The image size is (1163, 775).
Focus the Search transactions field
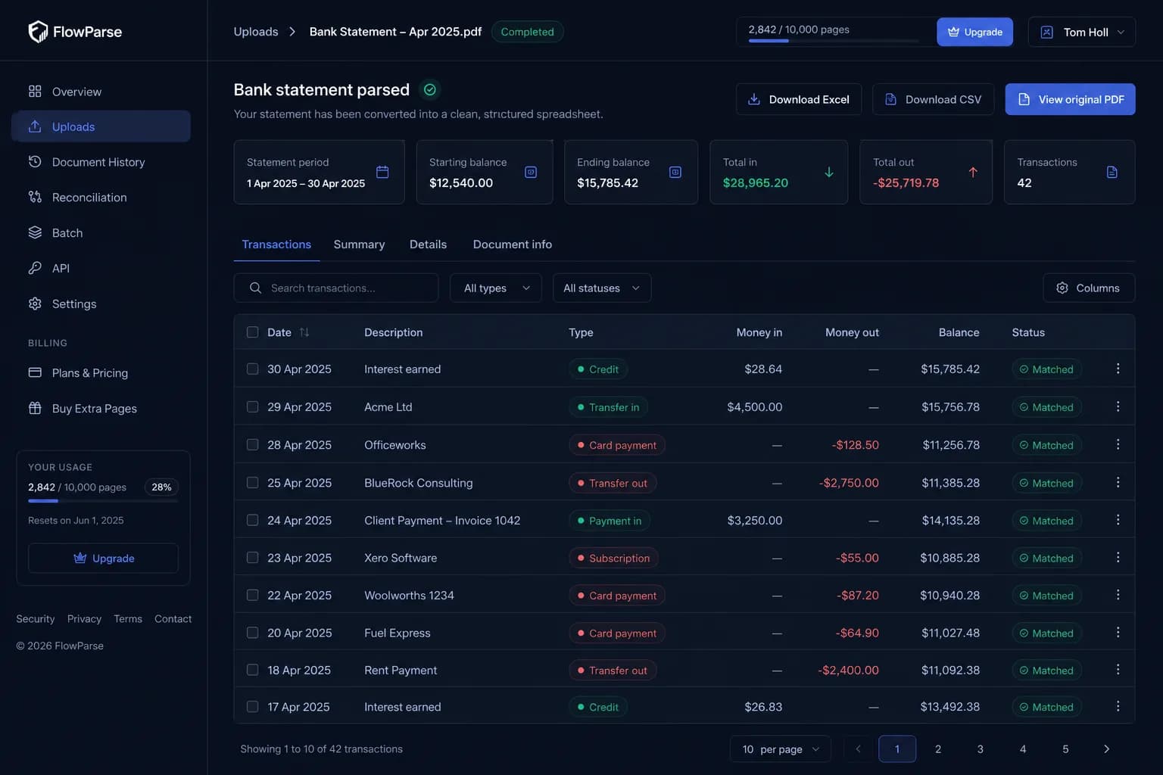pos(336,288)
